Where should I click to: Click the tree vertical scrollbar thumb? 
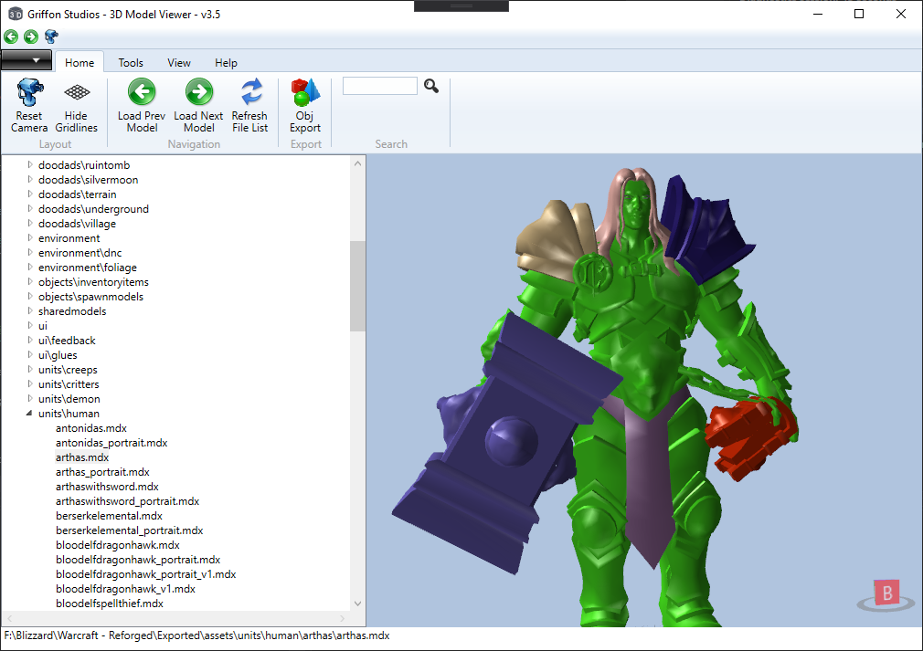pyautogui.click(x=357, y=286)
